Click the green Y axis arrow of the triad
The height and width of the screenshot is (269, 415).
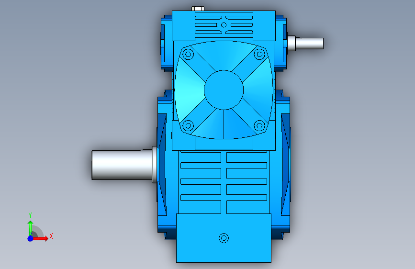30,228
